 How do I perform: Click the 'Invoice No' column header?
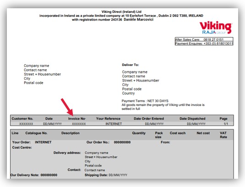point(77,119)
